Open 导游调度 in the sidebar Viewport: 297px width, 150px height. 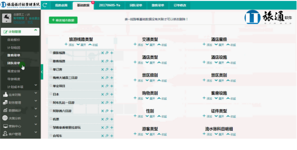tap(14, 79)
